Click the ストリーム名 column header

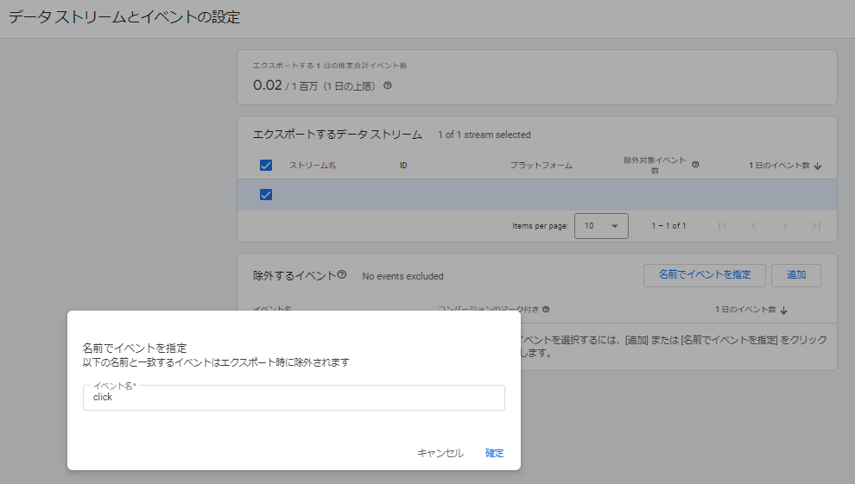click(313, 166)
